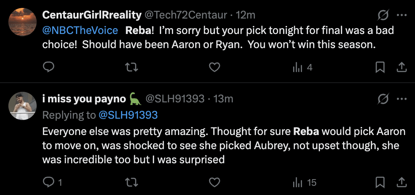This screenshot has width=415, height=195.
Task: Bookmark the 'i miss you payno' tweet
Action: (x=380, y=182)
